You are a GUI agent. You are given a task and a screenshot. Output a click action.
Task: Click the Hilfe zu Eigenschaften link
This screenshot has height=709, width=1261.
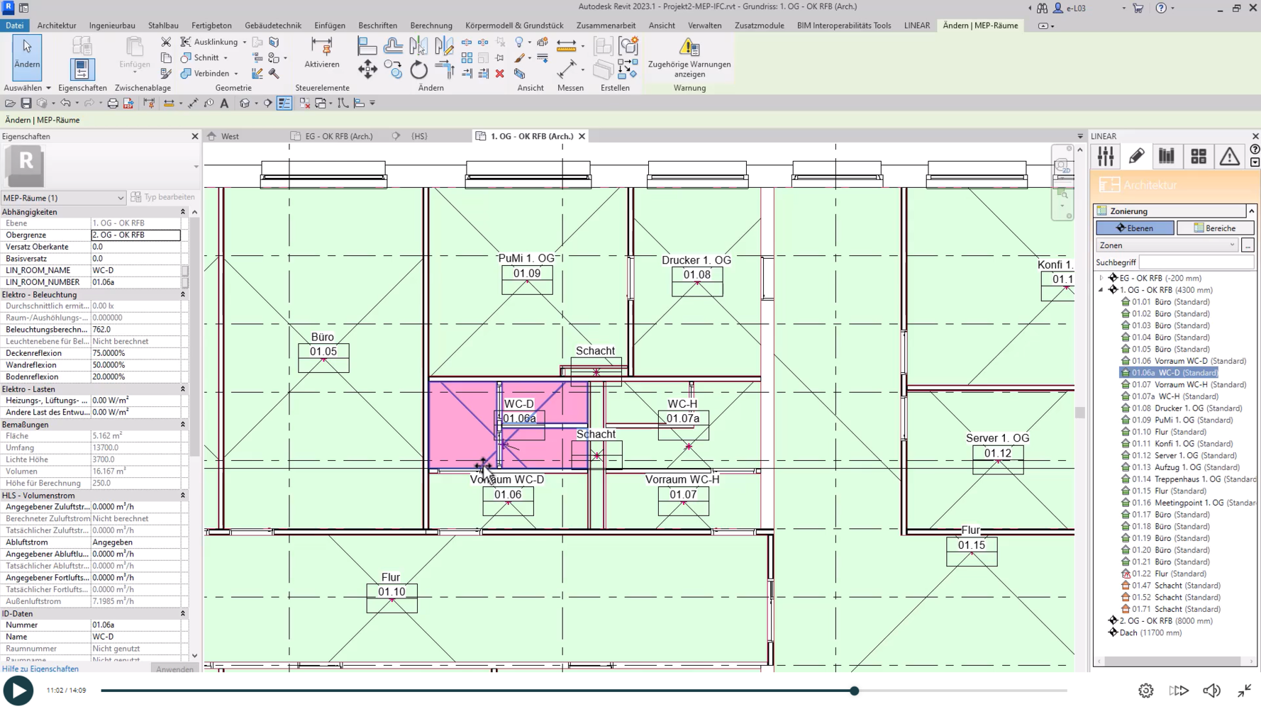point(40,669)
